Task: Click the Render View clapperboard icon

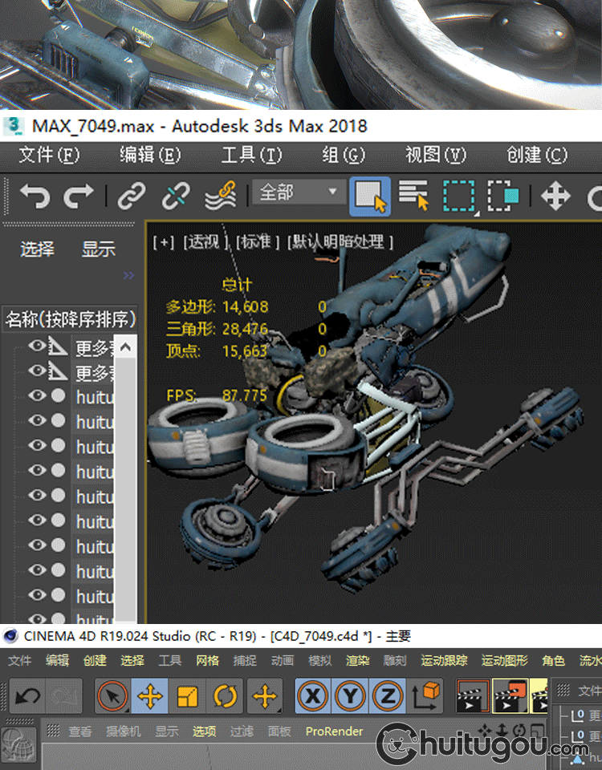Action: click(472, 697)
